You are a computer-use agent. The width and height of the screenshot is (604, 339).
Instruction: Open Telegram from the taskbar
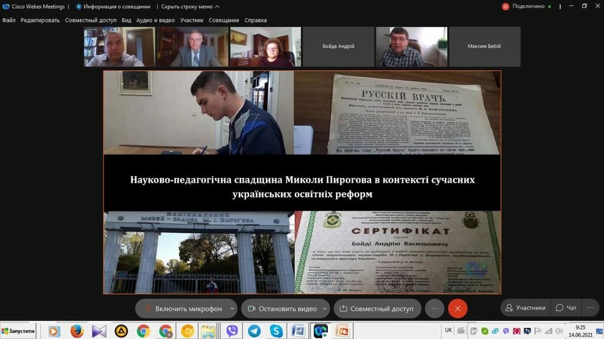pyautogui.click(x=254, y=331)
